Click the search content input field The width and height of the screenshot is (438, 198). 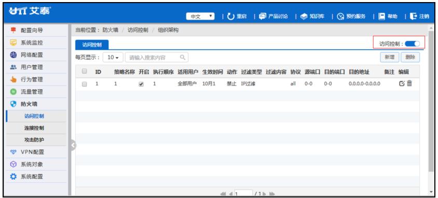(x=156, y=58)
